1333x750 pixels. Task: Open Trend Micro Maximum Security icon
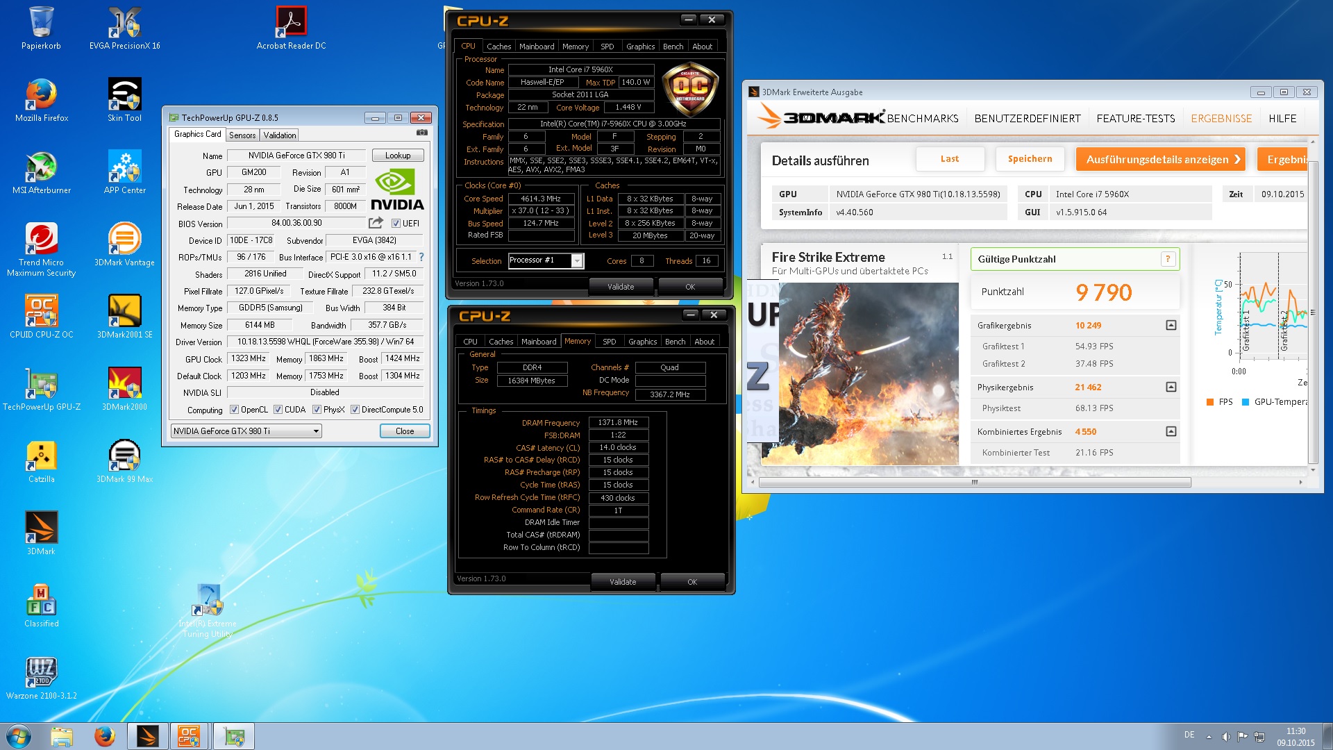(x=42, y=249)
